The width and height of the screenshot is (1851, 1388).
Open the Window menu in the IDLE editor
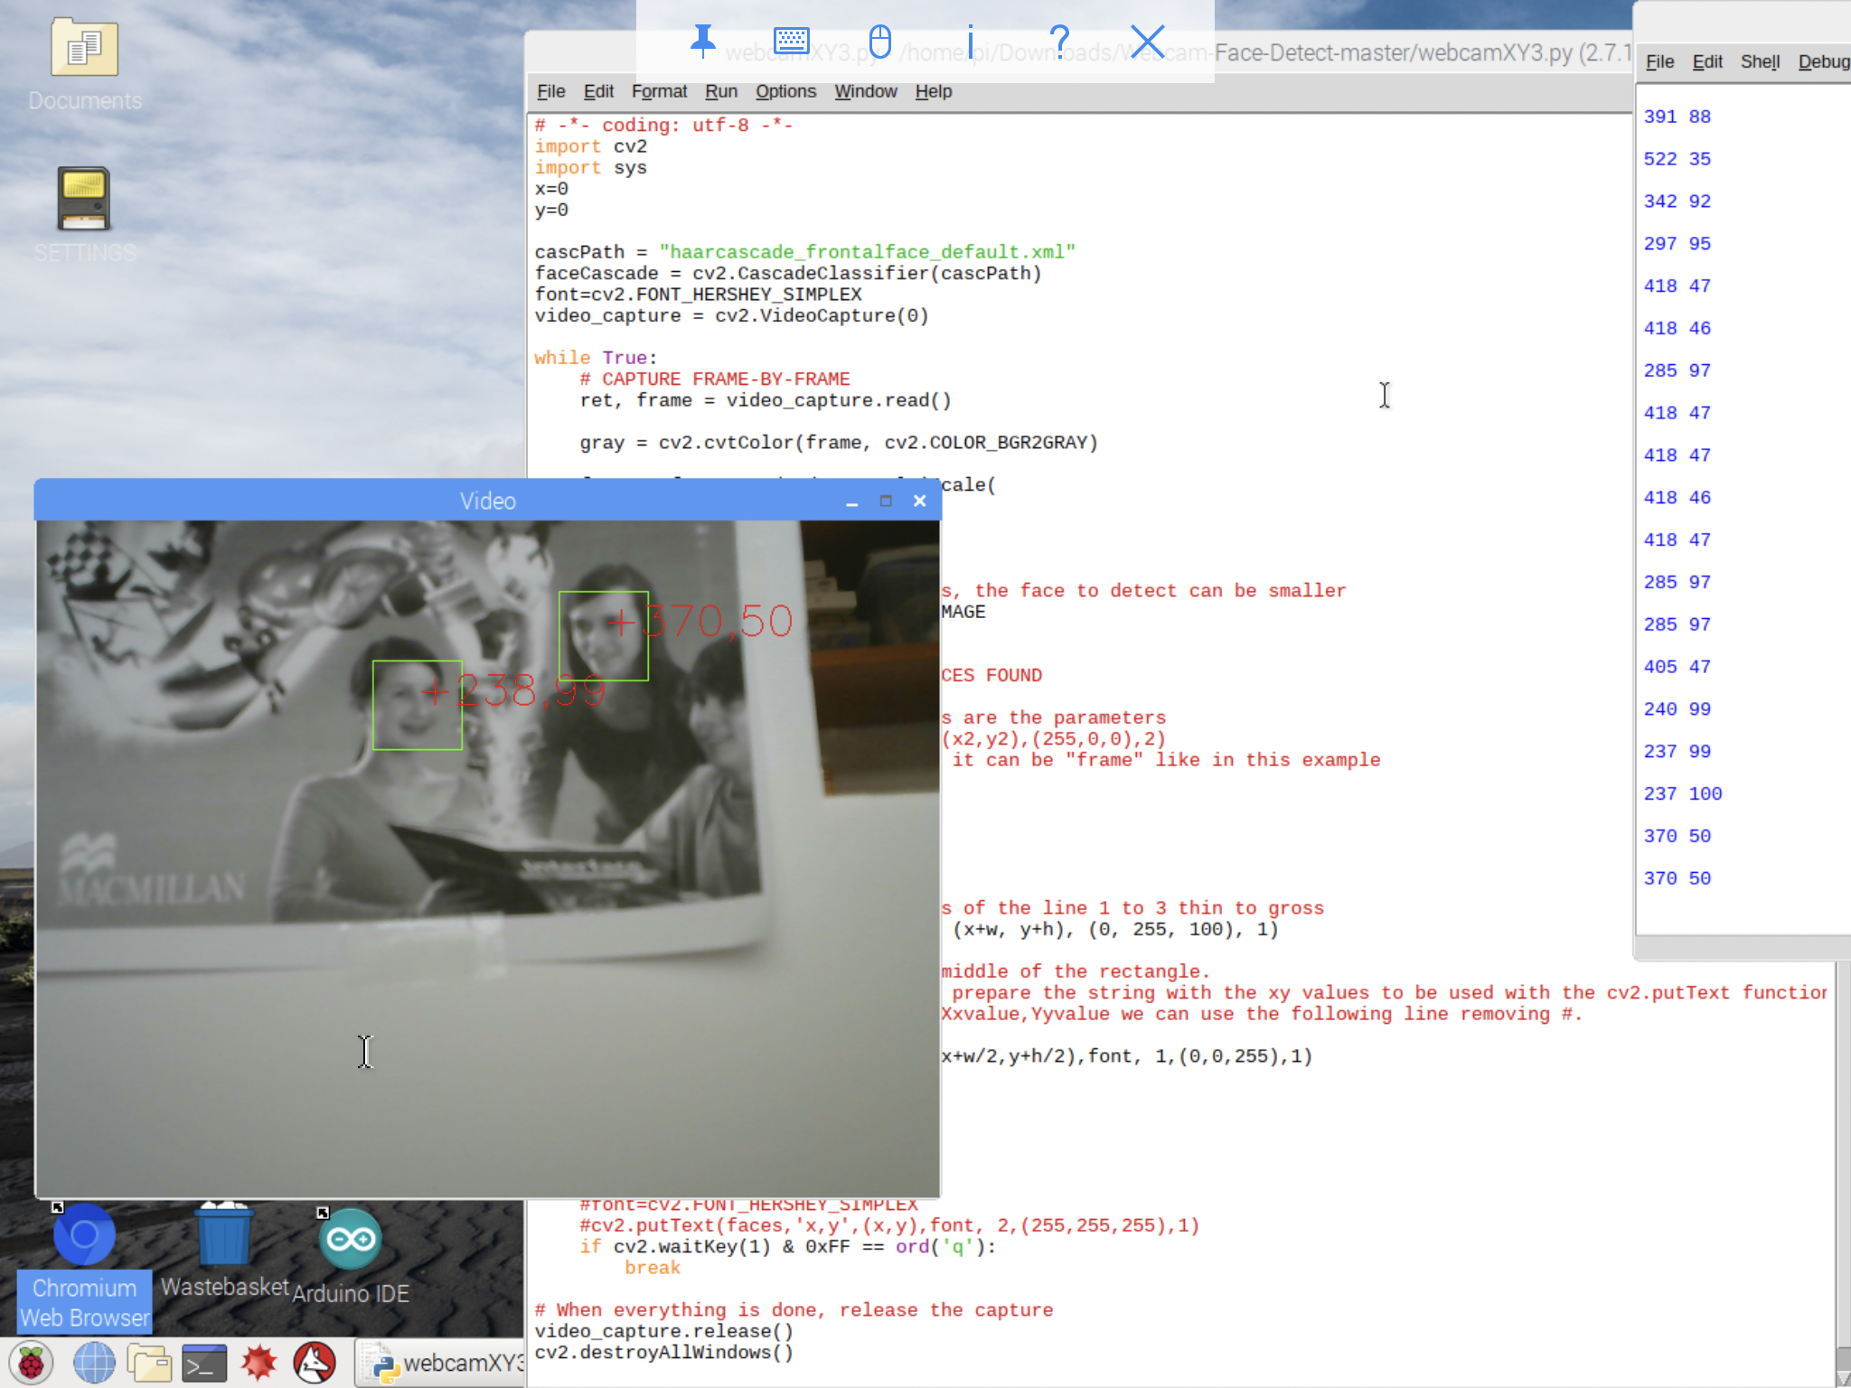[x=866, y=91]
